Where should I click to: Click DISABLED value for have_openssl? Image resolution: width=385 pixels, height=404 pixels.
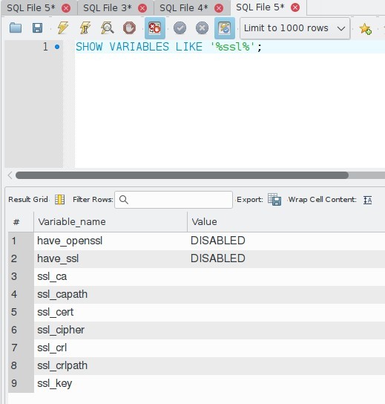tap(217, 241)
